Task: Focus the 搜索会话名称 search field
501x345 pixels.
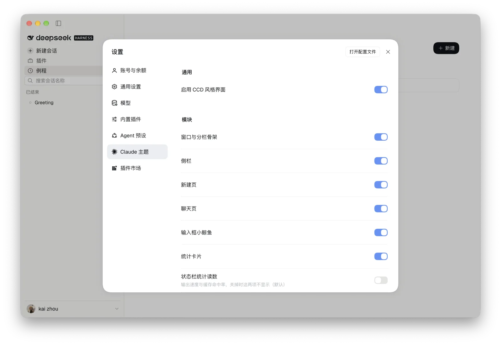Action: (64, 81)
